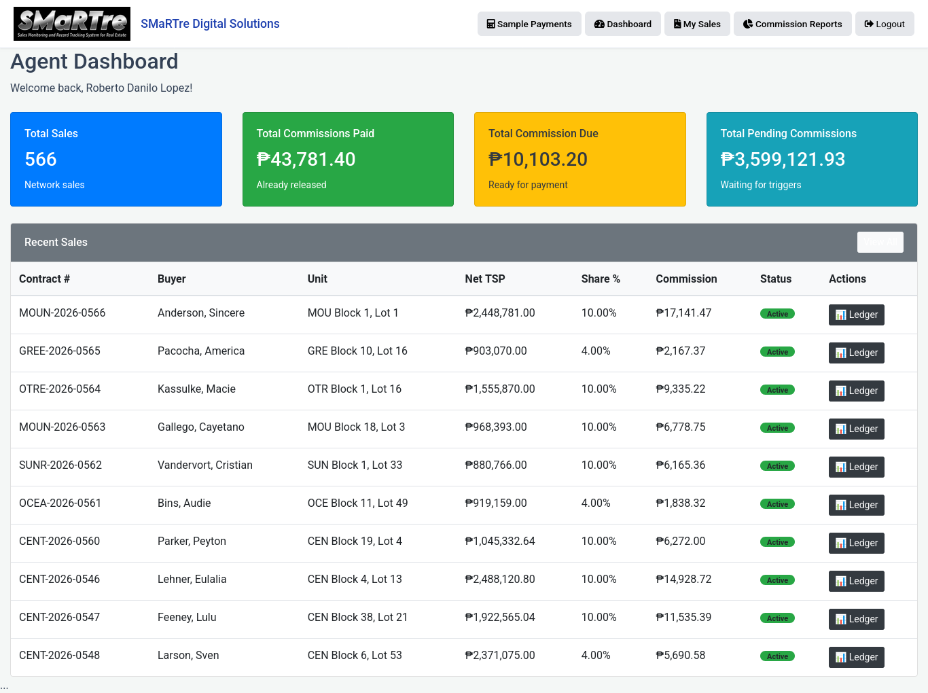The height and width of the screenshot is (693, 928).
Task: Open Ledger for SUNR-2026-0562
Action: point(856,467)
